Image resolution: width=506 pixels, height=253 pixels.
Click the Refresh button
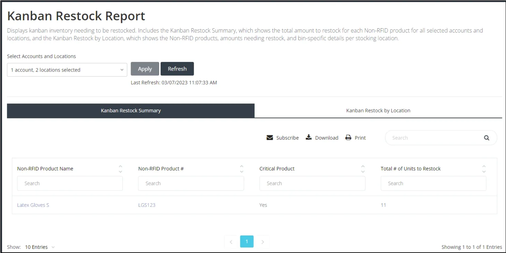pyautogui.click(x=177, y=69)
